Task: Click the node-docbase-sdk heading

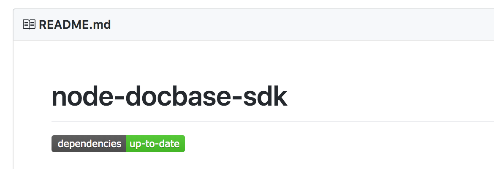Action: (169, 97)
